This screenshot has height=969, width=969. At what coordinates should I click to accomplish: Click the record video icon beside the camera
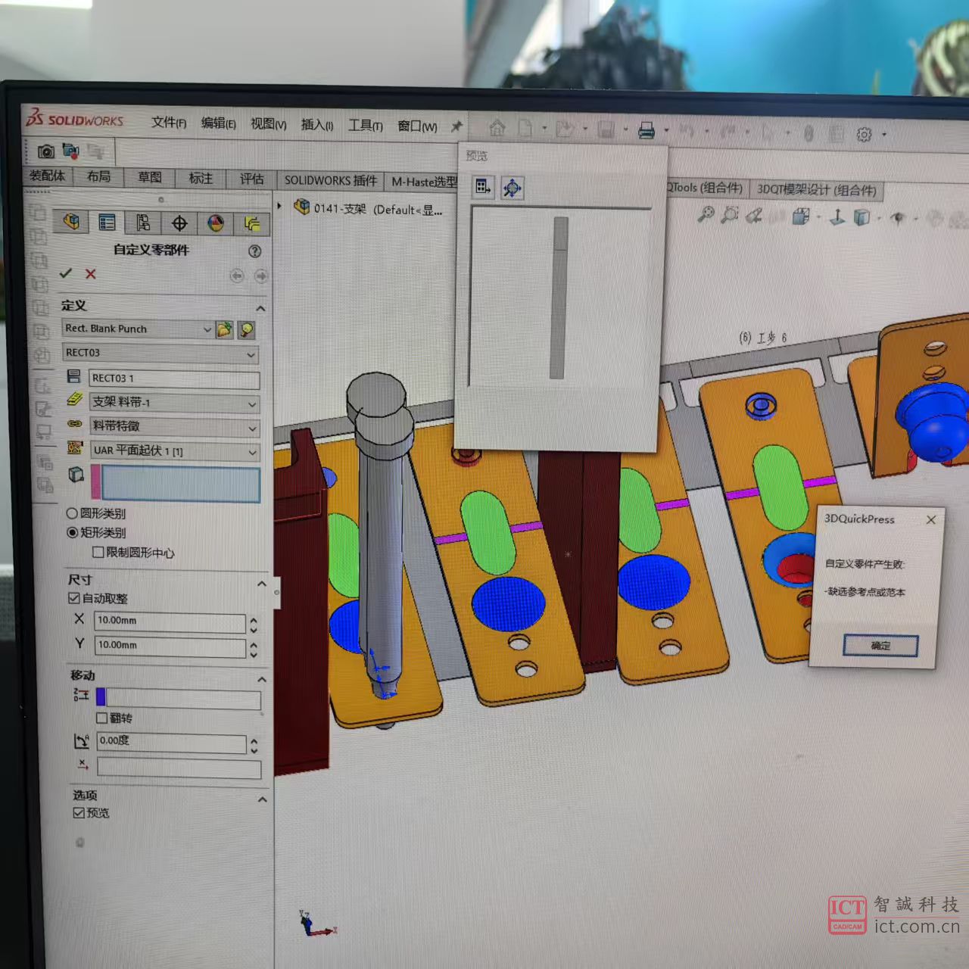tap(70, 151)
